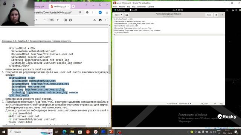Image resolution: width=241 pixels, height=135 pixels.
Task: Open Windows notification center
Action: click(x=236, y=132)
